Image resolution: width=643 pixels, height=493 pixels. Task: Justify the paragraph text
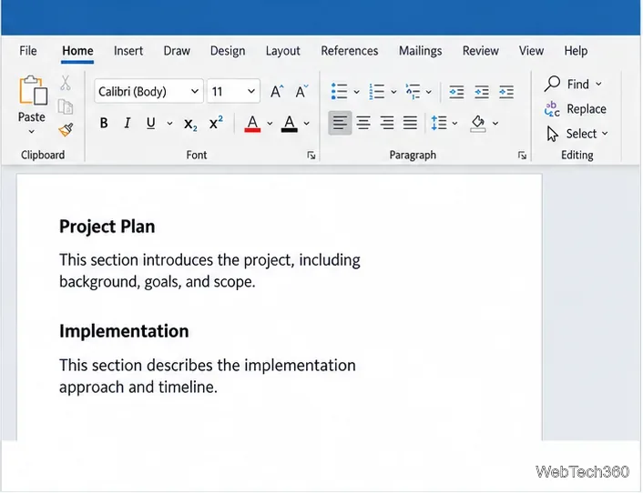[410, 123]
